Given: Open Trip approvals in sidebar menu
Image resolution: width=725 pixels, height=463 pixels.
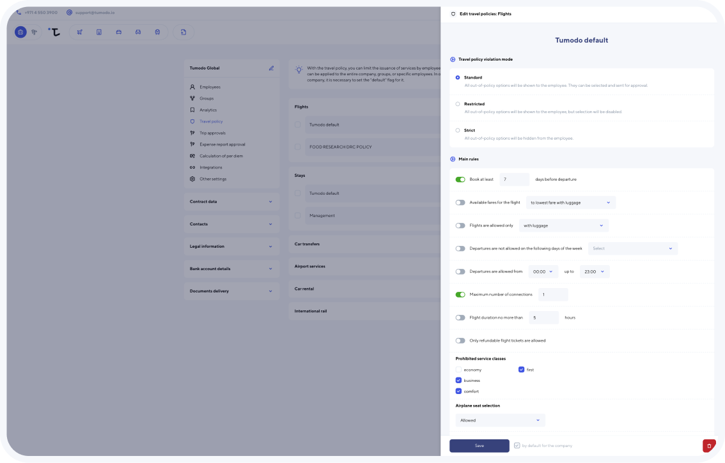Looking at the screenshot, I should 213,133.
